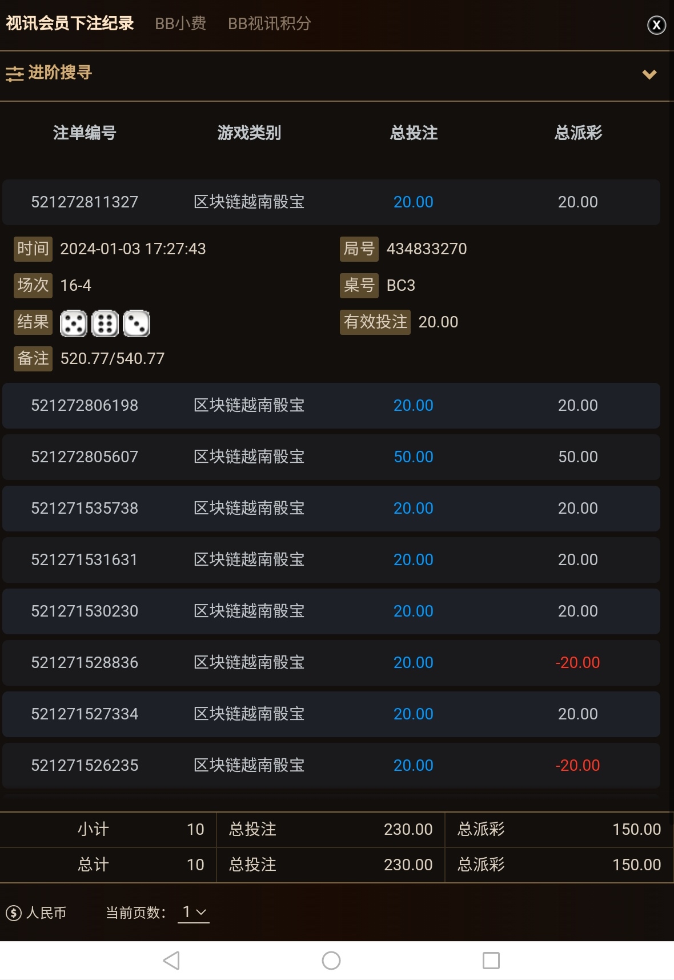Close the betting record panel
Viewport: 674px width, 980px height.
[656, 25]
